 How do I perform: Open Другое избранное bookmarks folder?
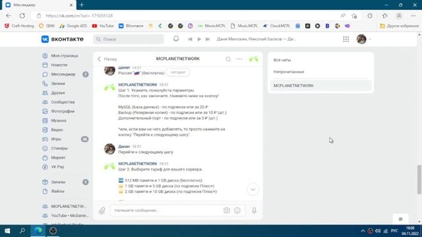tap(399, 26)
